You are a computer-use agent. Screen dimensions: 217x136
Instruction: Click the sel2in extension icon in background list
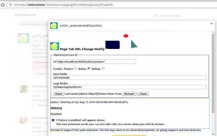coord(24,38)
